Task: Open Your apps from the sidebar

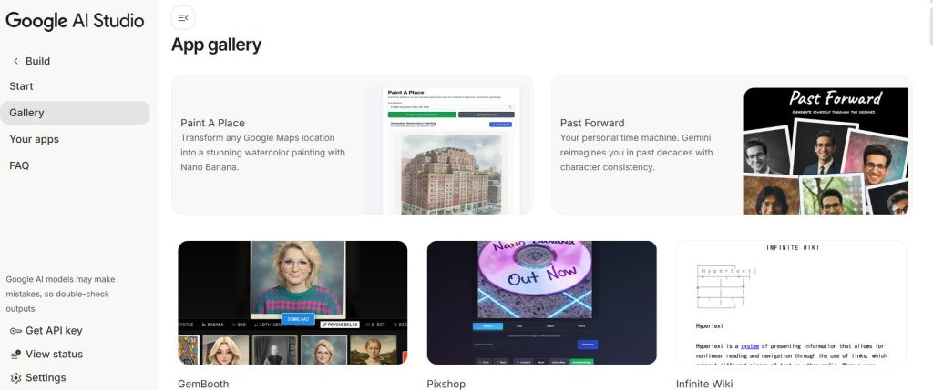Action: pos(34,139)
